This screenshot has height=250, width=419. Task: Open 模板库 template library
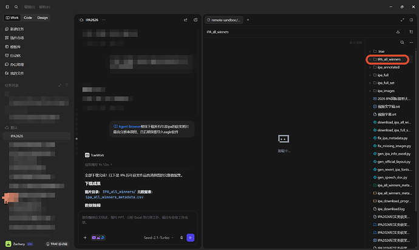click(13, 47)
